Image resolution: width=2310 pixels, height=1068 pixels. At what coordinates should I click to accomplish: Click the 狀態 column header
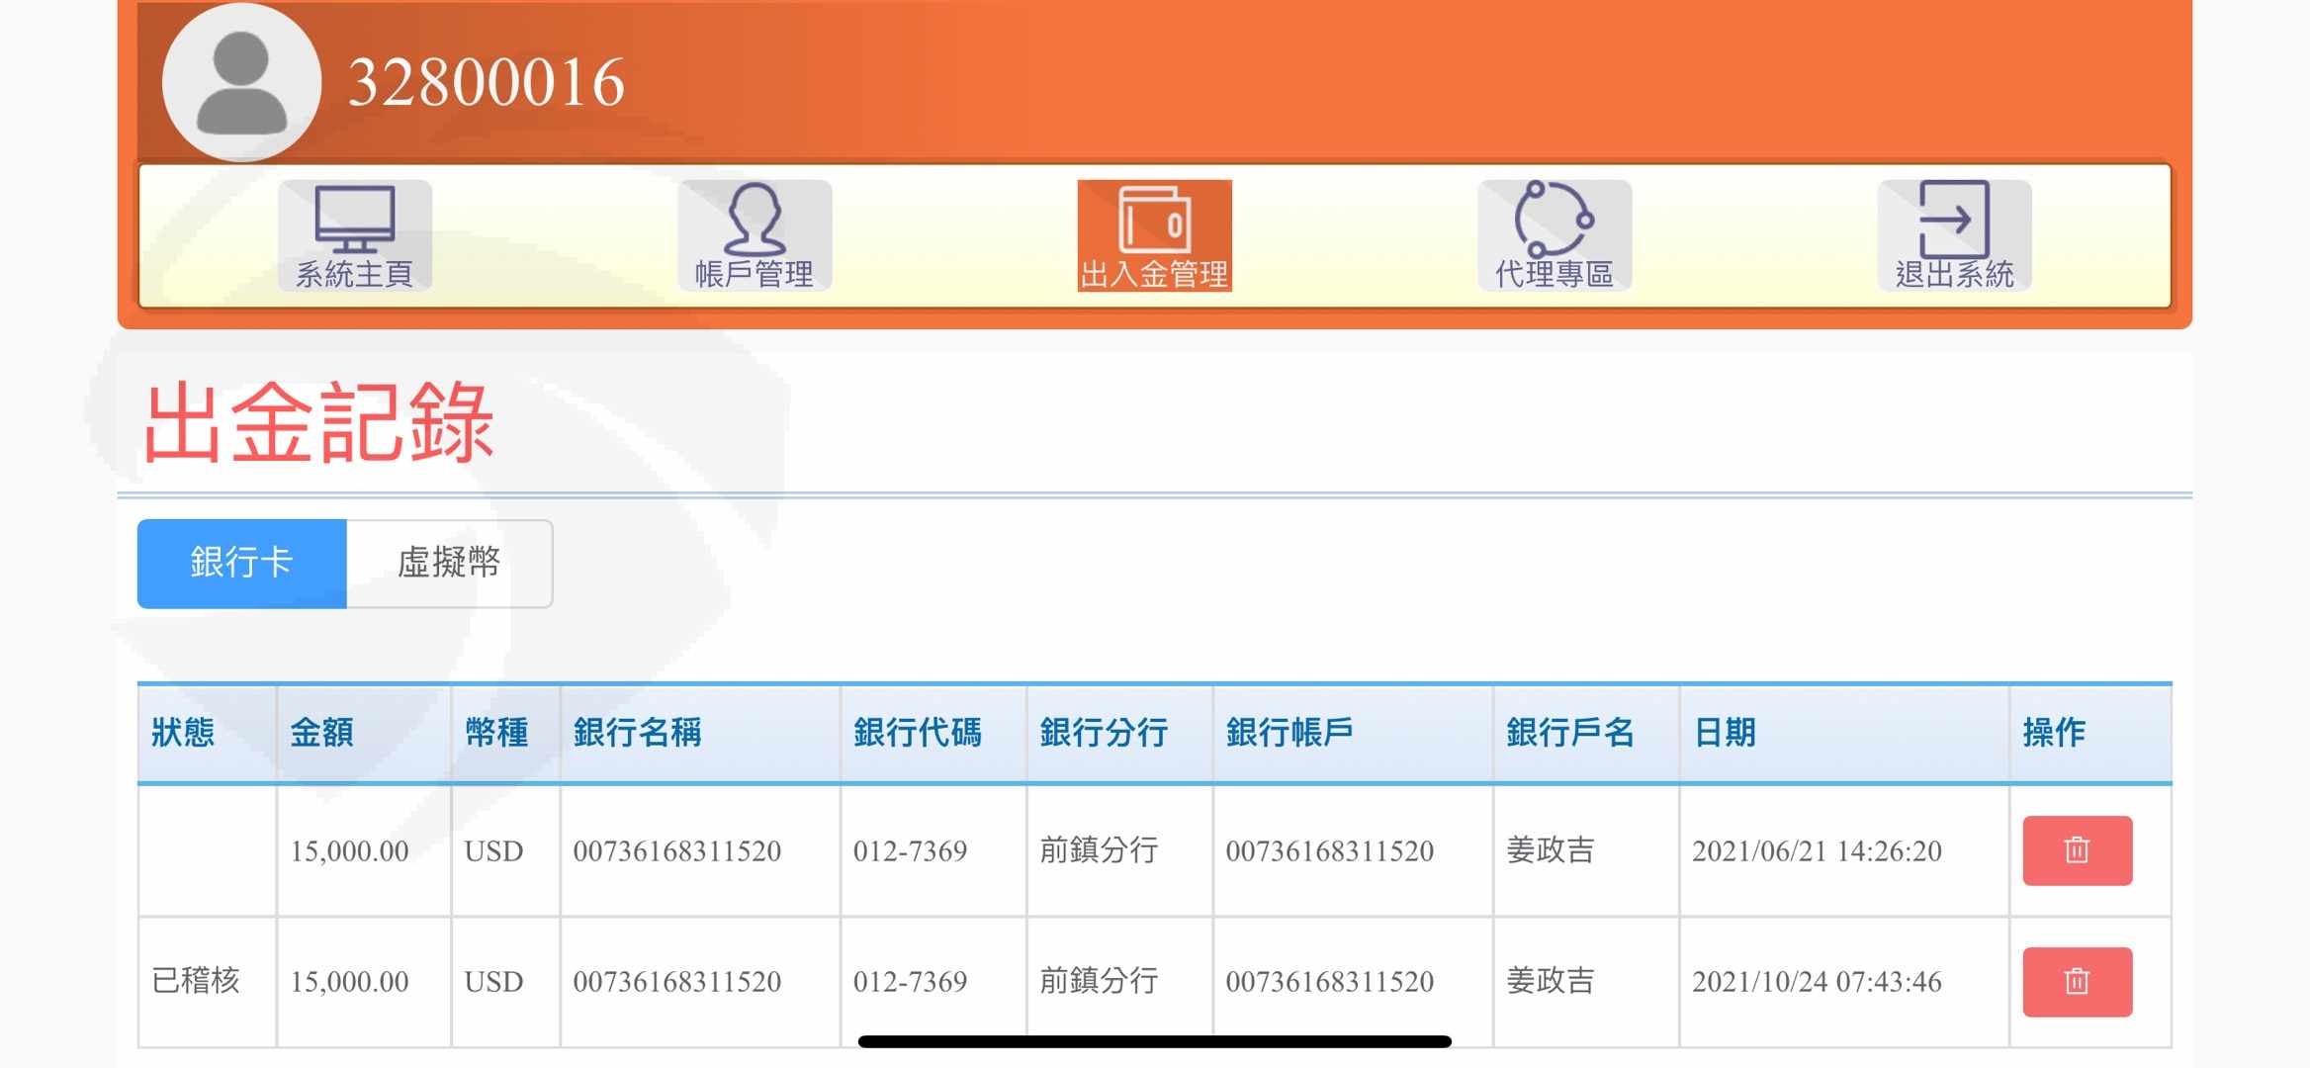point(183,733)
